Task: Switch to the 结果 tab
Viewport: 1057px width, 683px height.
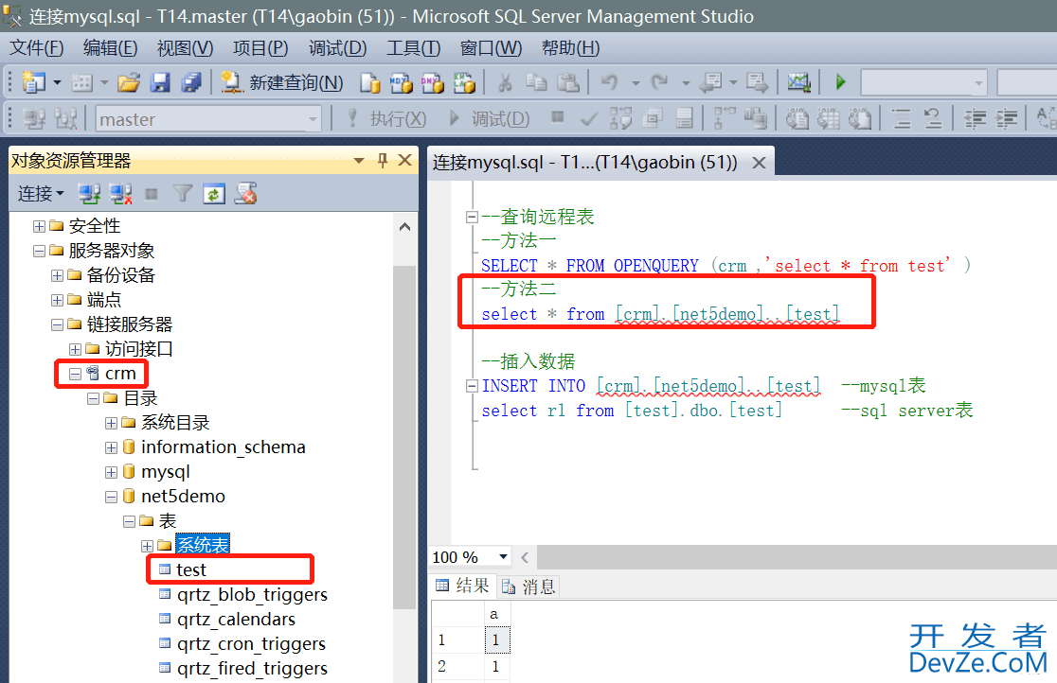Action: (x=462, y=586)
